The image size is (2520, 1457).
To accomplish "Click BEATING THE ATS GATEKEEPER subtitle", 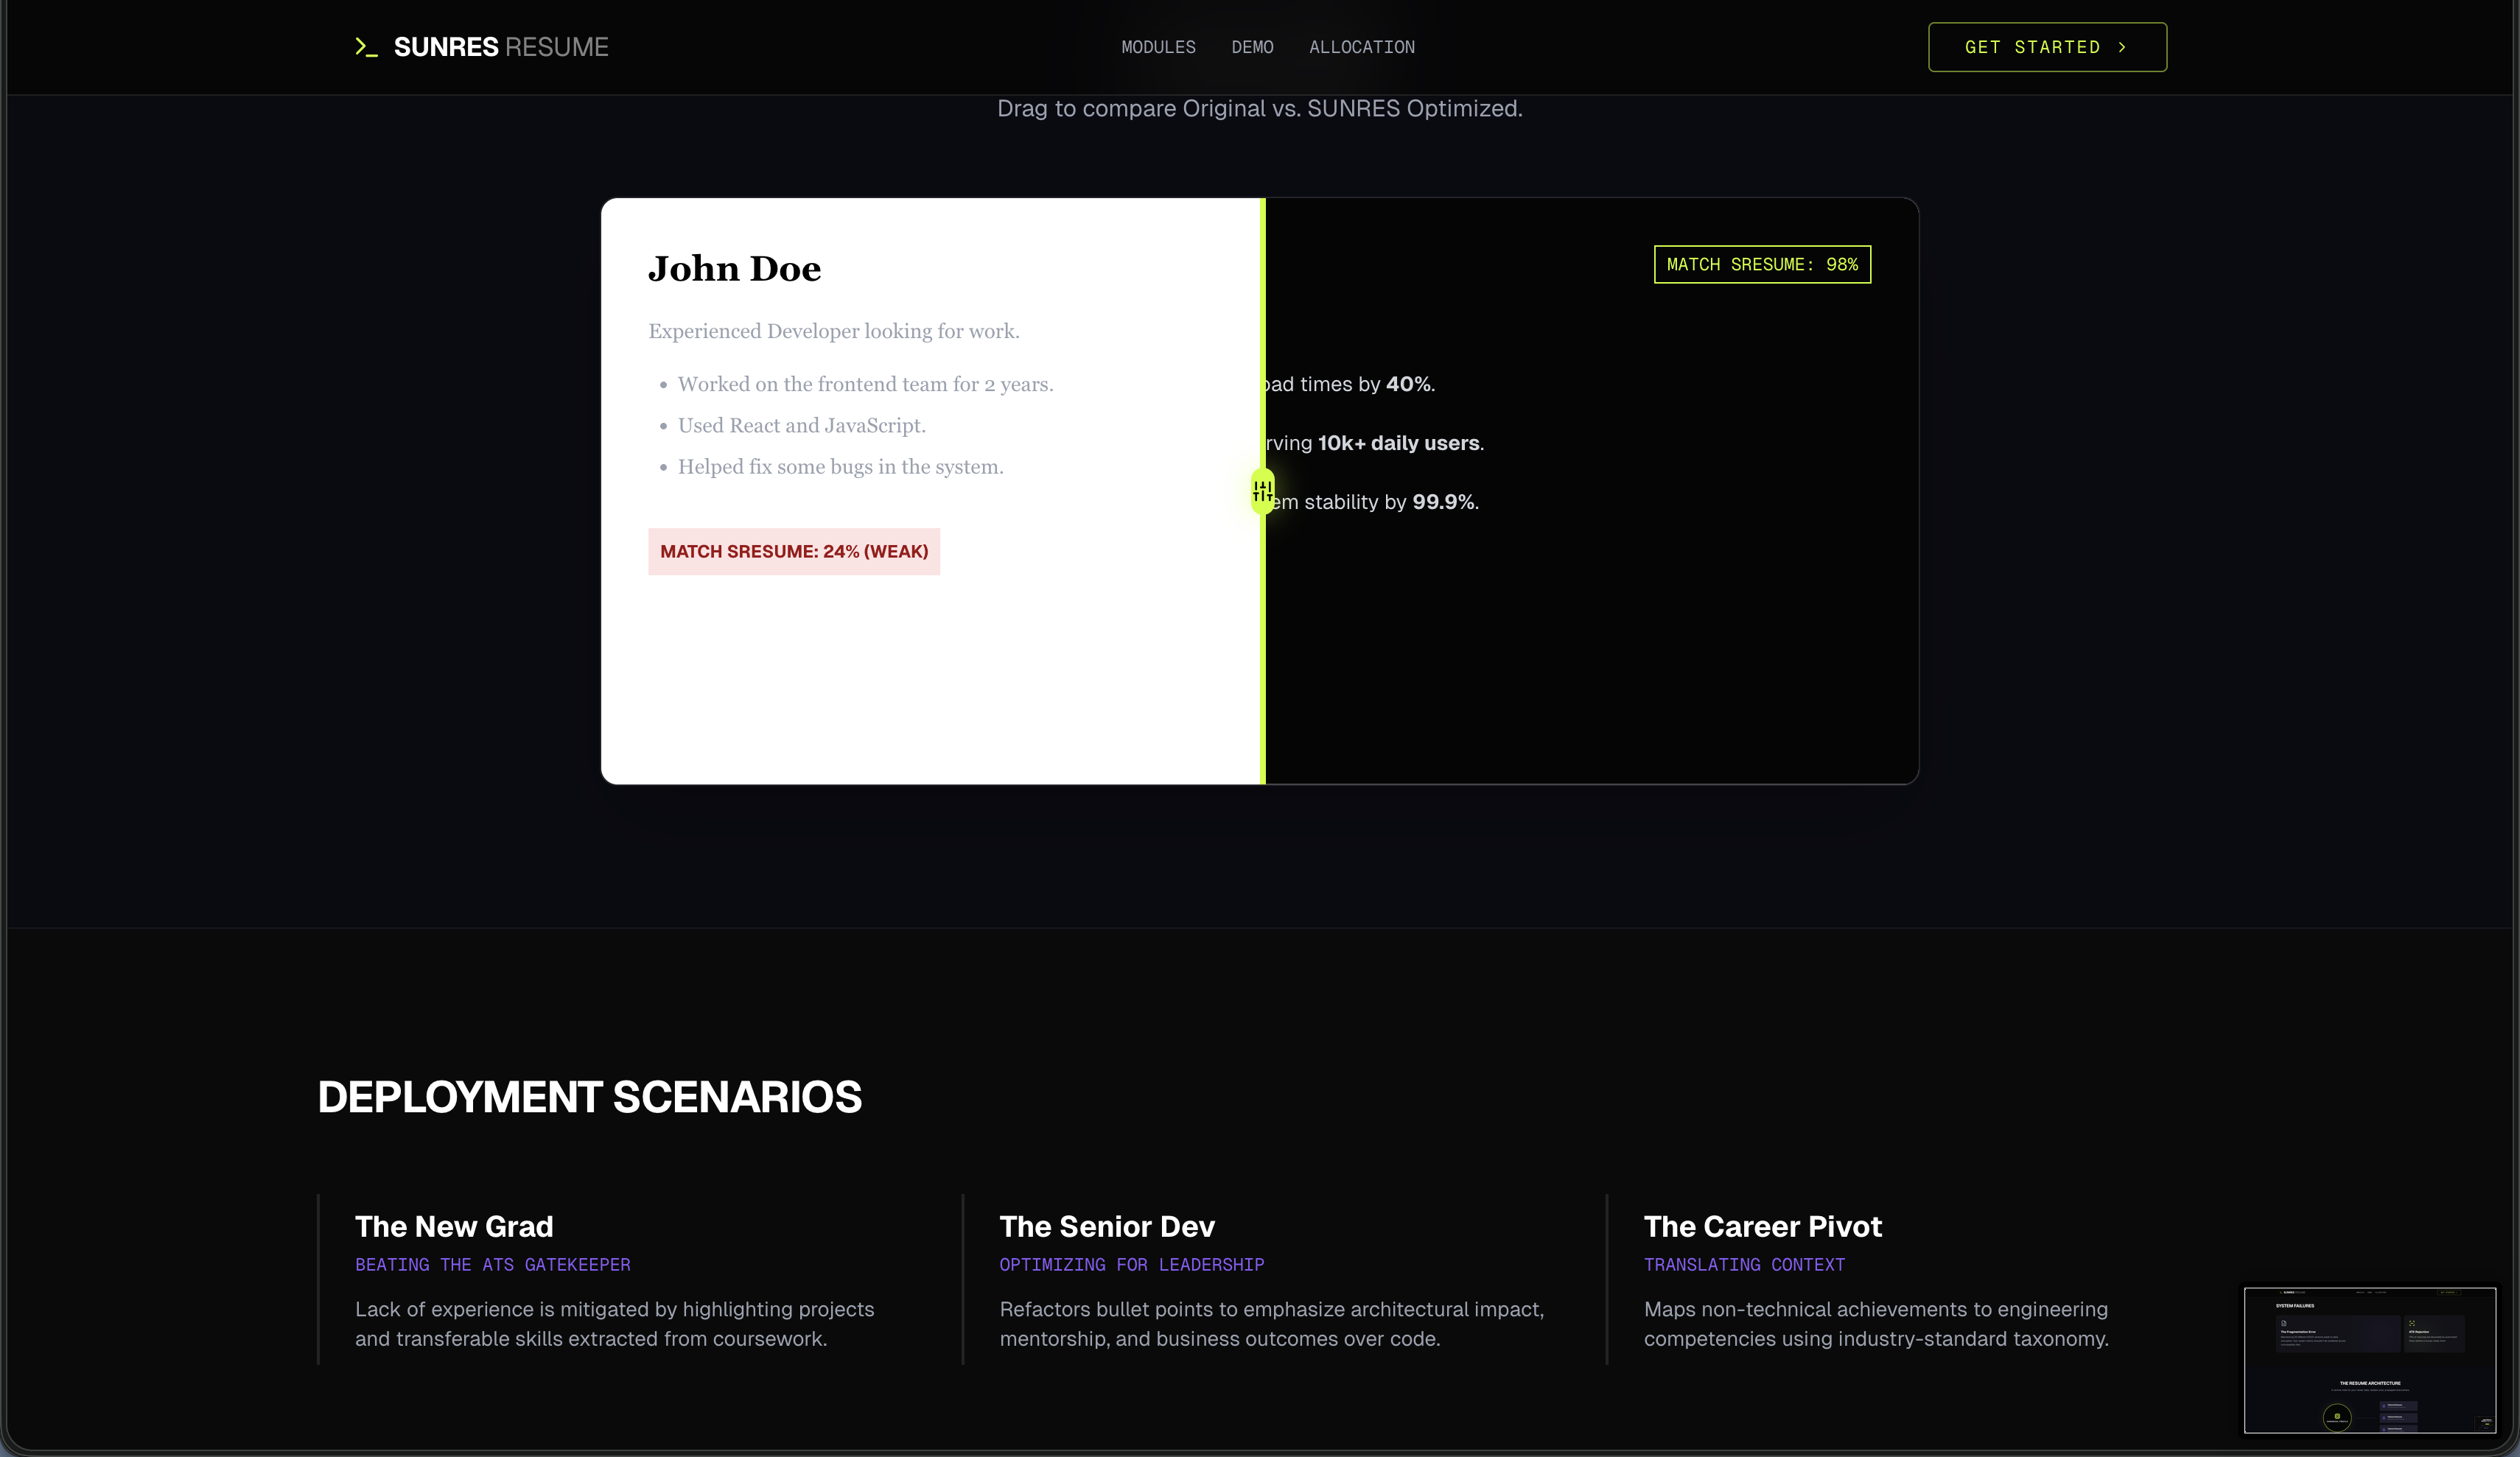I will coord(492,1265).
